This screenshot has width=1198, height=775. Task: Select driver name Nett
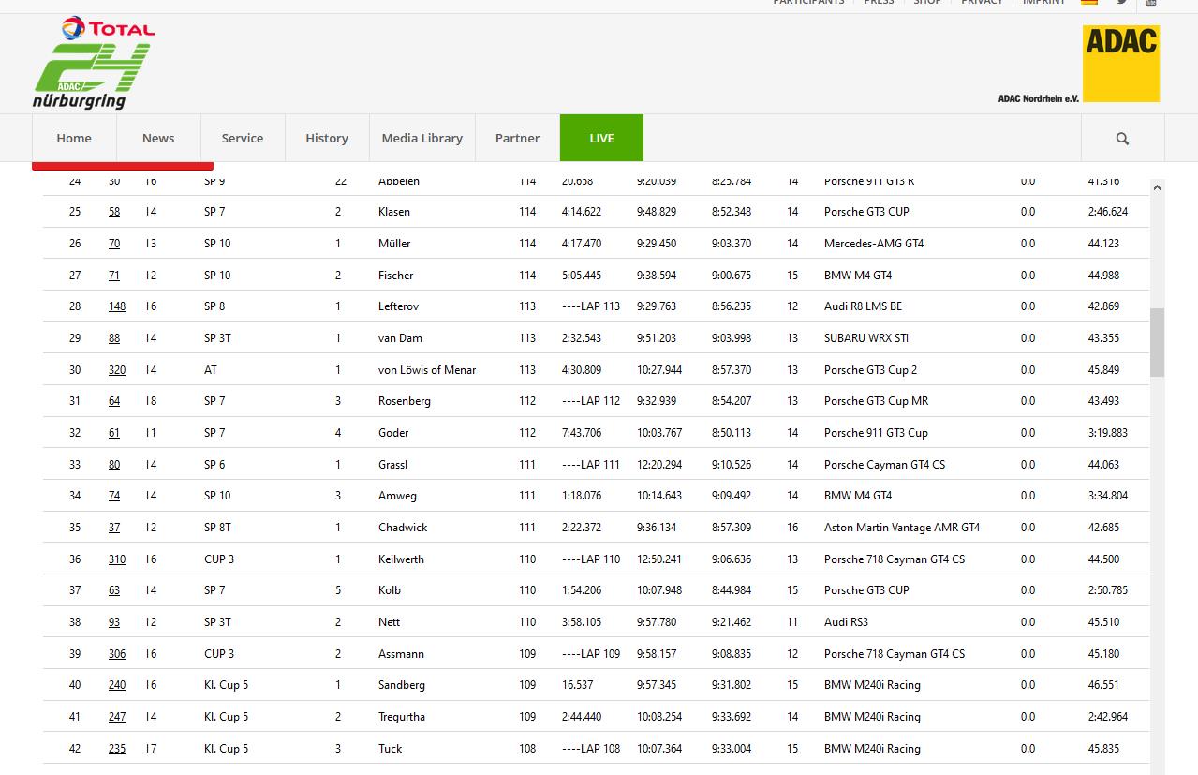pyautogui.click(x=390, y=622)
